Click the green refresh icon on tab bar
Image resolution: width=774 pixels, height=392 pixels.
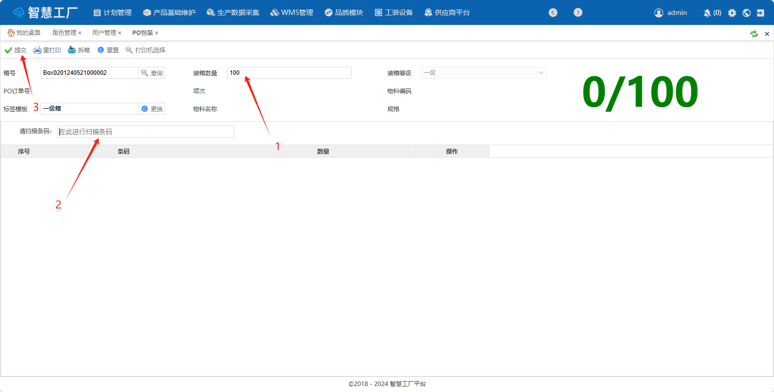point(754,34)
